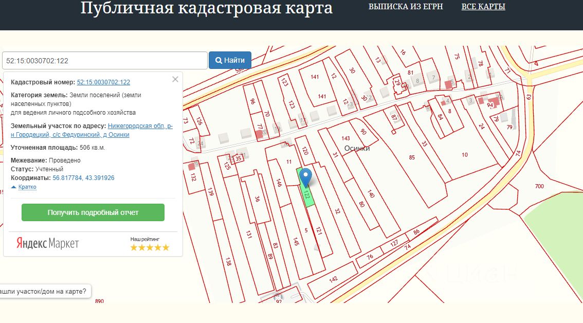Click Получить подробный отчет button

(93, 212)
